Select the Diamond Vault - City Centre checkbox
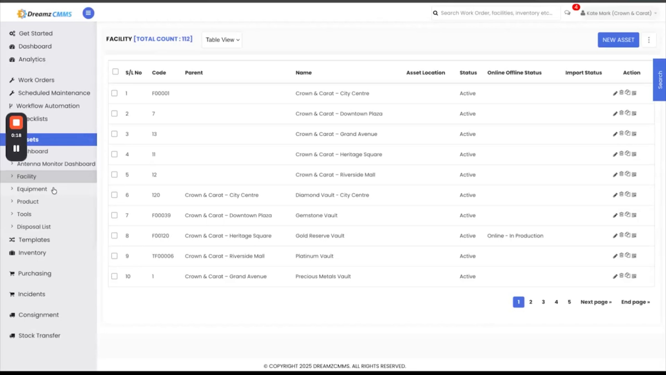 [114, 195]
